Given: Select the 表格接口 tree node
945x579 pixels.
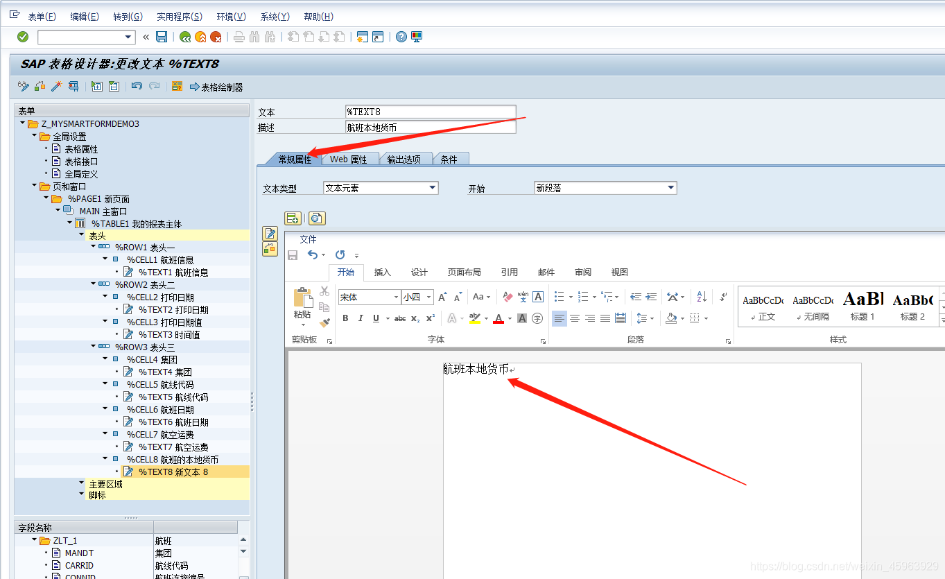Looking at the screenshot, I should pos(81,162).
